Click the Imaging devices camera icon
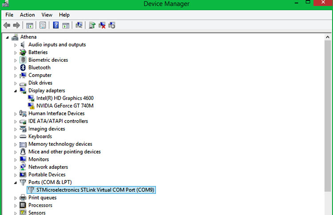The image size is (333, 215). [x=23, y=129]
